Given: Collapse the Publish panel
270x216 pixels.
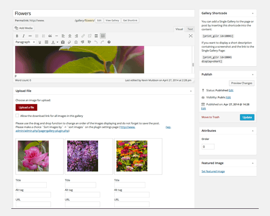Looking at the screenshot, I should (252, 74).
